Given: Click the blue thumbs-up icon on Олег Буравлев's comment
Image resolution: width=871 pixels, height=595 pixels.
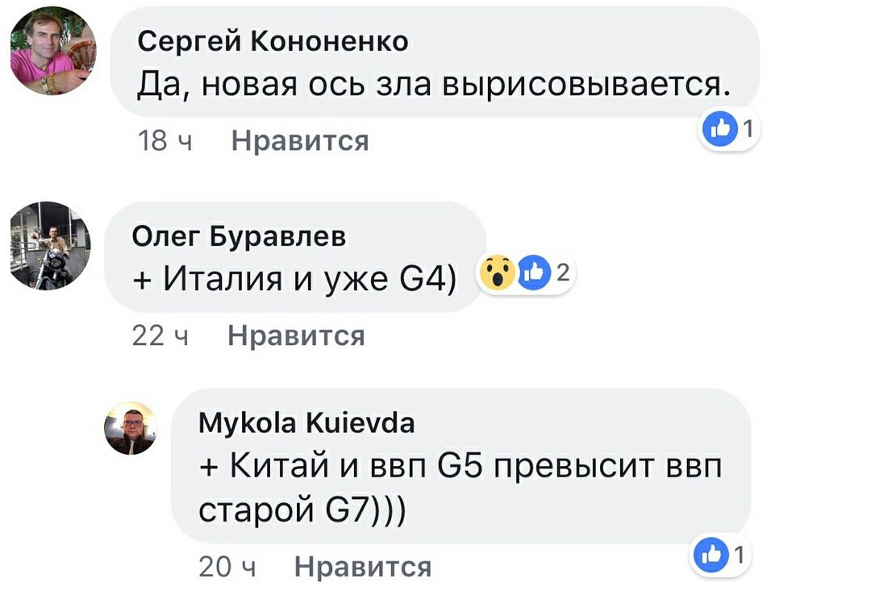Looking at the screenshot, I should [x=534, y=273].
